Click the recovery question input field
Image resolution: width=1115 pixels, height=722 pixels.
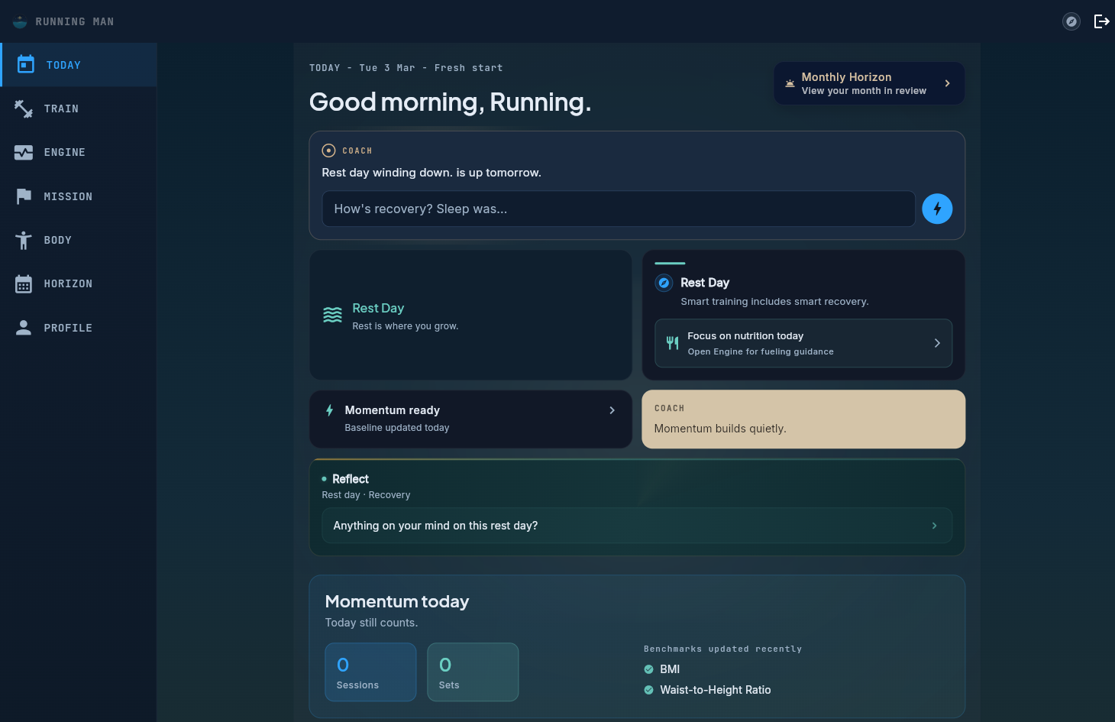pyautogui.click(x=619, y=209)
